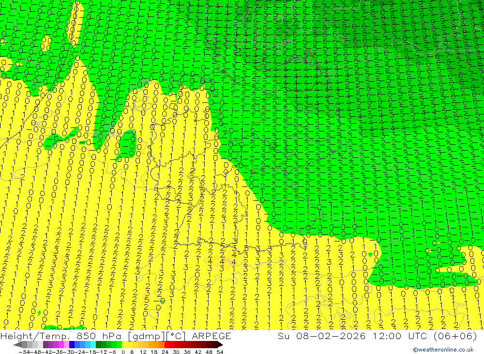
Task: Click the '[gdmp][°C]' units label
Action: (157, 336)
